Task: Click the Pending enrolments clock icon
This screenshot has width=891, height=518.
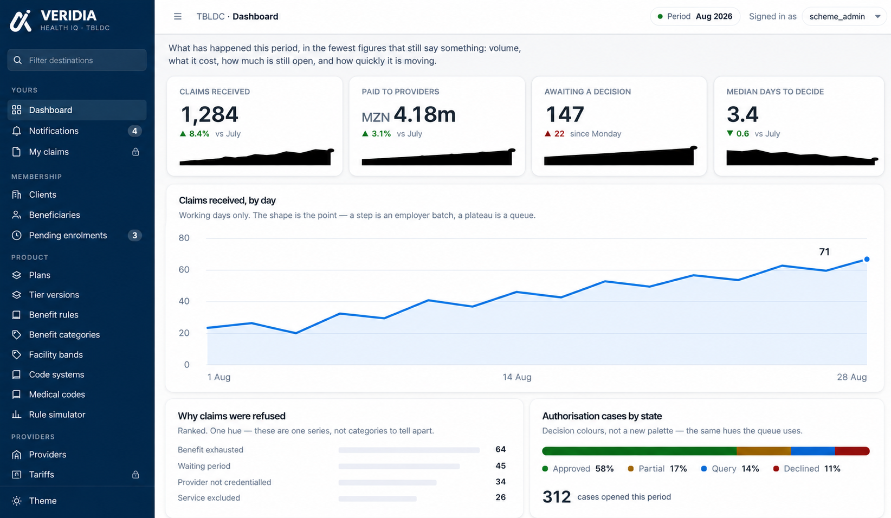Action: pyautogui.click(x=17, y=235)
